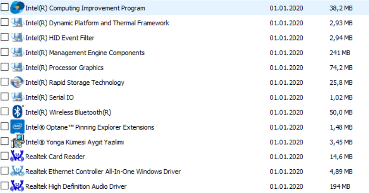The height and width of the screenshot is (193, 369).
Task: Click the Intel Yonga Kümesi Aygıt Yazılımı icon
Action: 17,142
